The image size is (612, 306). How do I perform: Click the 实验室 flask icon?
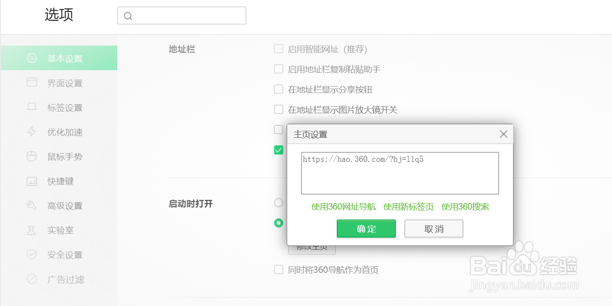tap(31, 230)
